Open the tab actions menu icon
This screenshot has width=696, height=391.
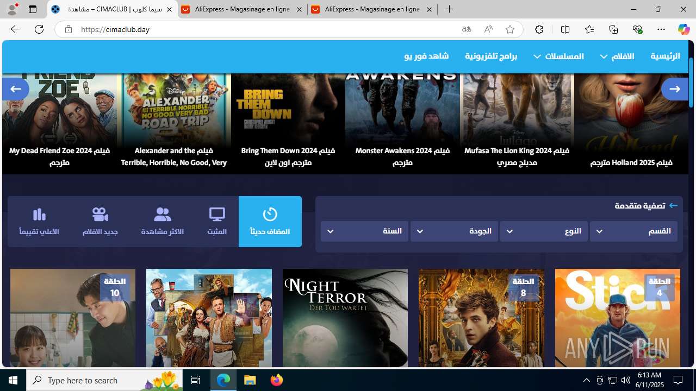coord(33,9)
